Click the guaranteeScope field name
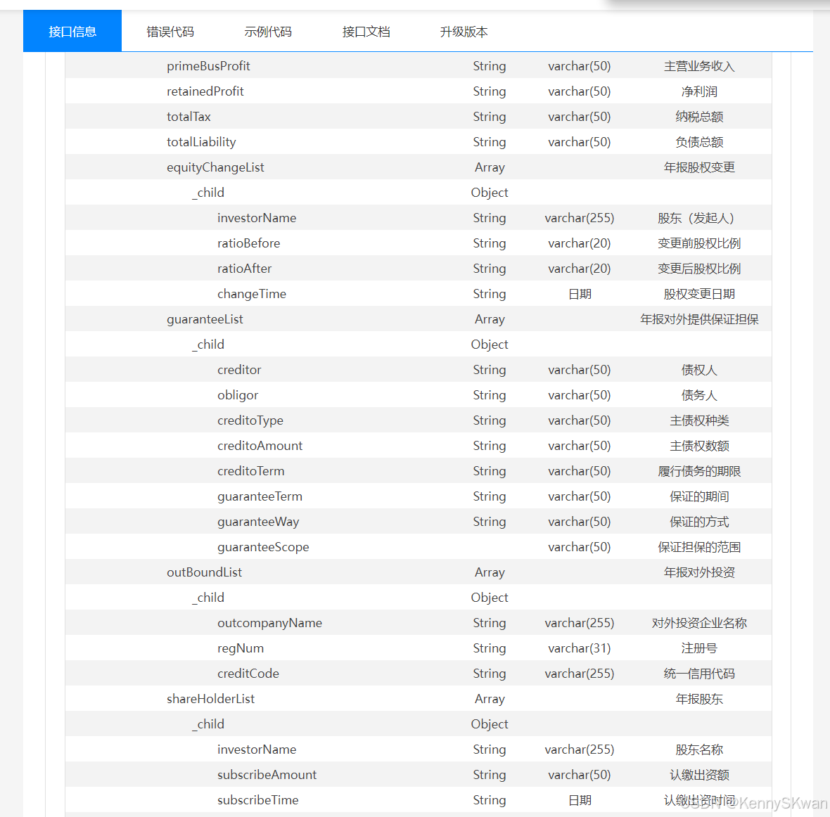 [262, 547]
